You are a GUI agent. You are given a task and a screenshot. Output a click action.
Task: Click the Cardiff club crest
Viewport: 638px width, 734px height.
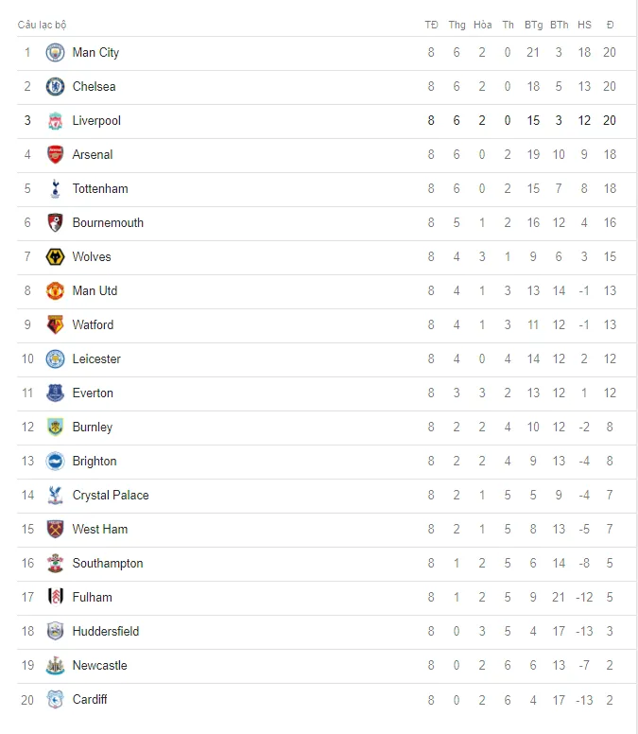point(55,700)
